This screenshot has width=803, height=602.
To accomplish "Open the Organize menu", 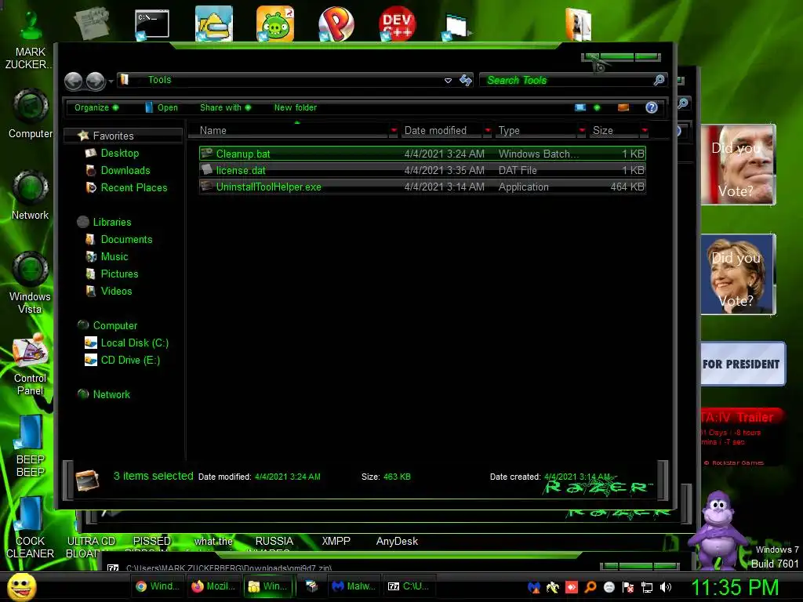I will coord(96,107).
